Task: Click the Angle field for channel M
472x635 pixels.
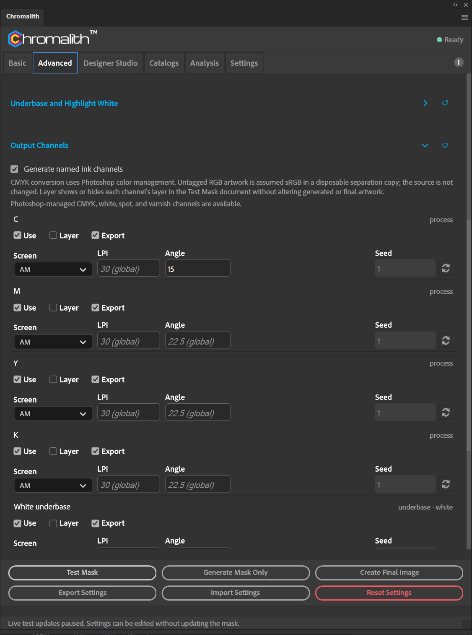Action: 198,340
